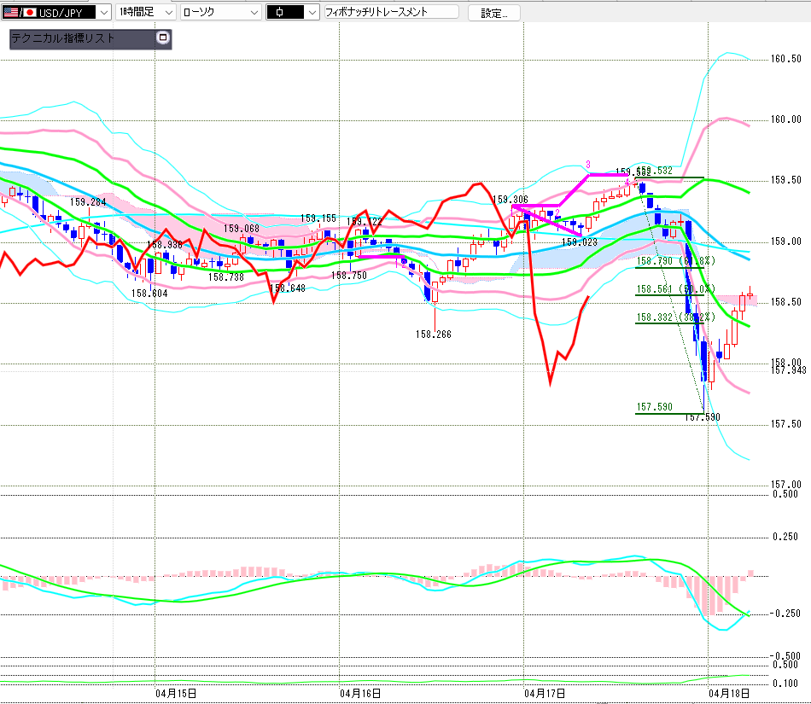Expand the ローソク chart type dropdown

tap(254, 12)
